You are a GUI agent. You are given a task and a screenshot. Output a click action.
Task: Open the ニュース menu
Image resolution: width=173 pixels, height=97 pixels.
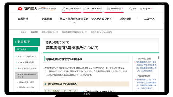click(x=149, y=19)
